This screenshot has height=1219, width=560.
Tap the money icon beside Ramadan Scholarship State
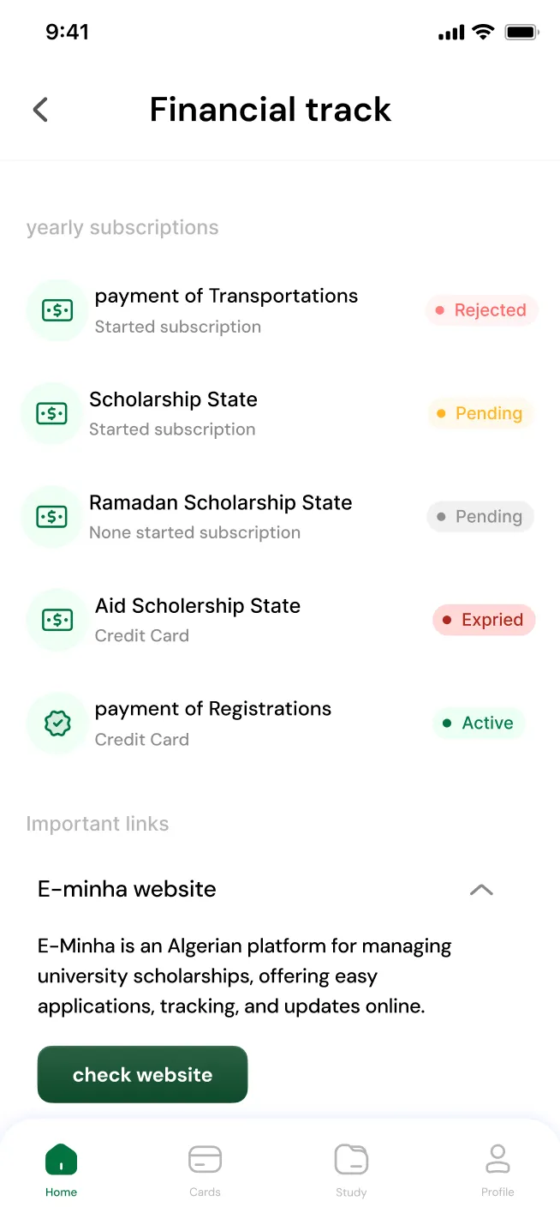pyautogui.click(x=51, y=517)
